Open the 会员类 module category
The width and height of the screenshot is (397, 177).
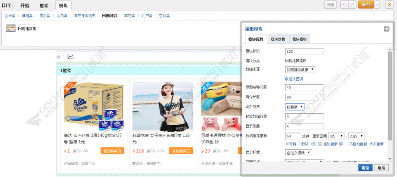pyautogui.click(x=62, y=16)
